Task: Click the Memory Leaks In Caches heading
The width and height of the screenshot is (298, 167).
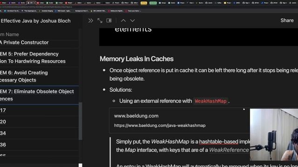Action: (136, 59)
